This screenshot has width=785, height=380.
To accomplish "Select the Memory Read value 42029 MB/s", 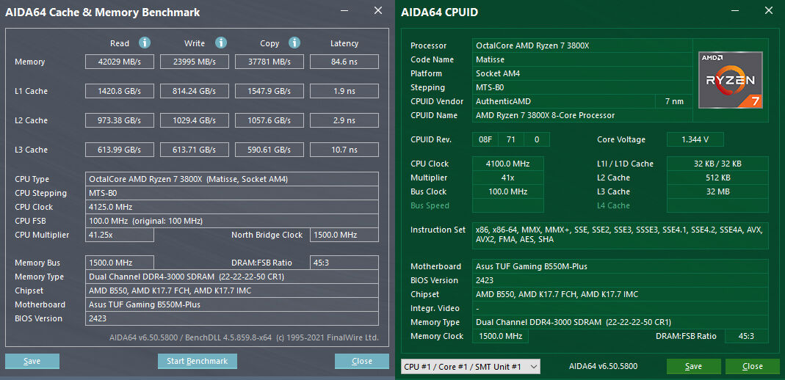I will (119, 62).
